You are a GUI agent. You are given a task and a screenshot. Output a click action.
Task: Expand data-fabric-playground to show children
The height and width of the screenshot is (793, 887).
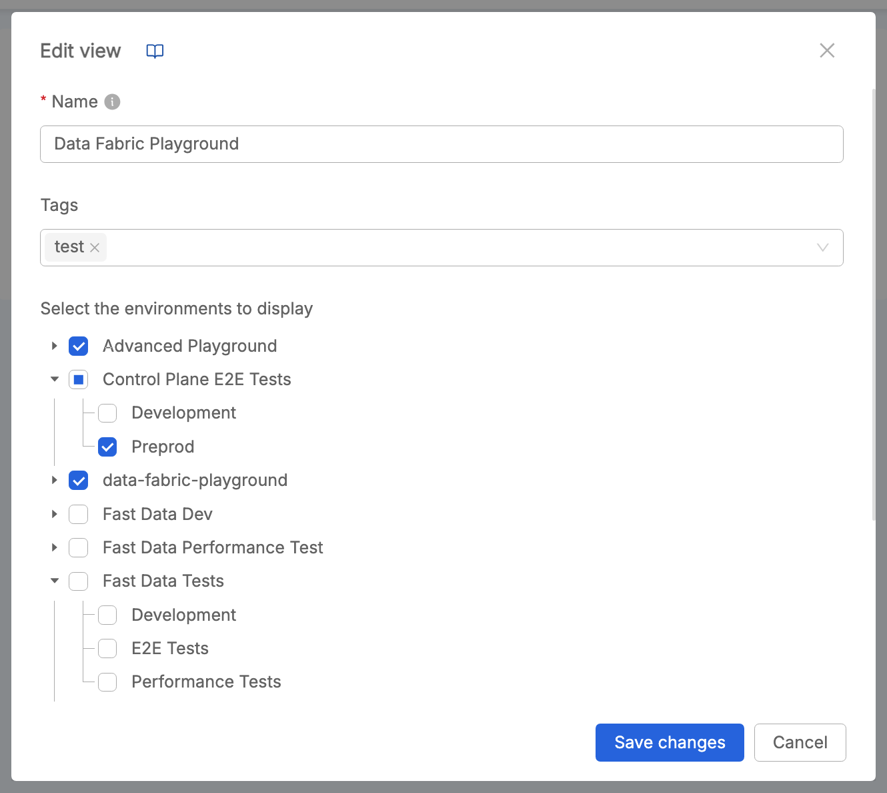[54, 480]
